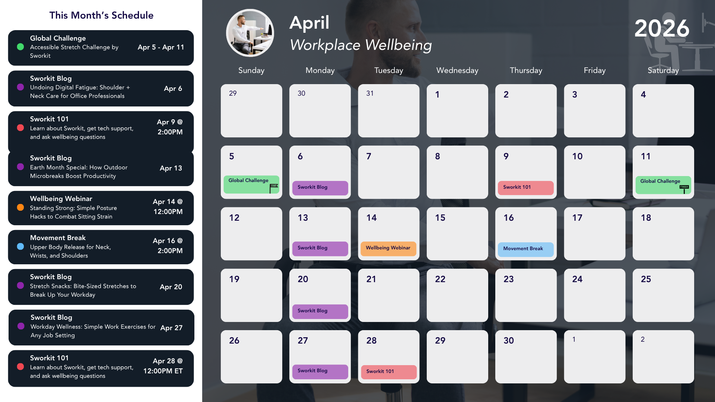Click the green dot beside Global Challenge
This screenshot has height=402, width=715.
point(20,47)
